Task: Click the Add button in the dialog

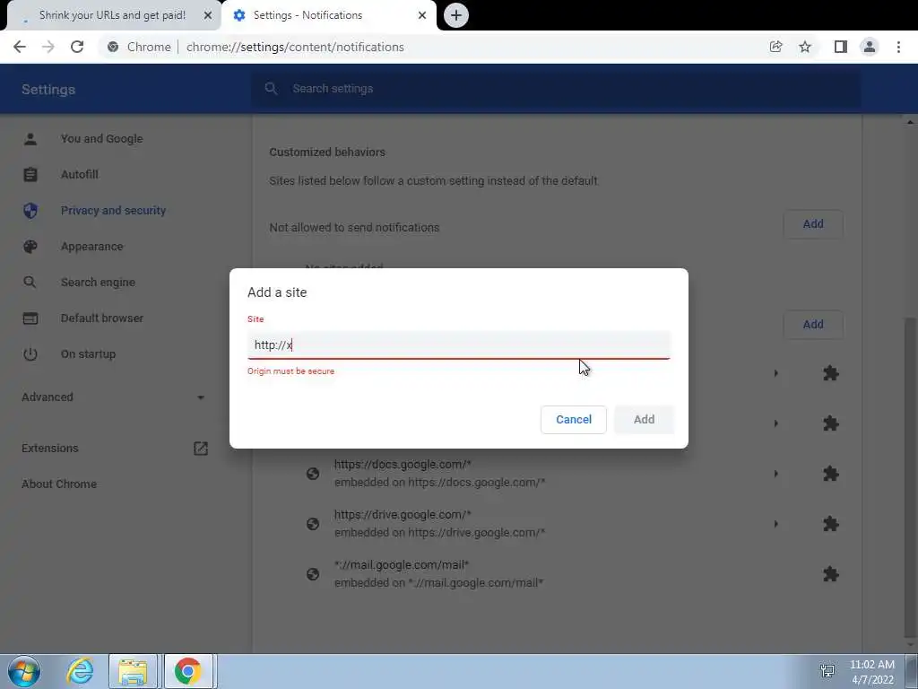Action: pos(644,420)
